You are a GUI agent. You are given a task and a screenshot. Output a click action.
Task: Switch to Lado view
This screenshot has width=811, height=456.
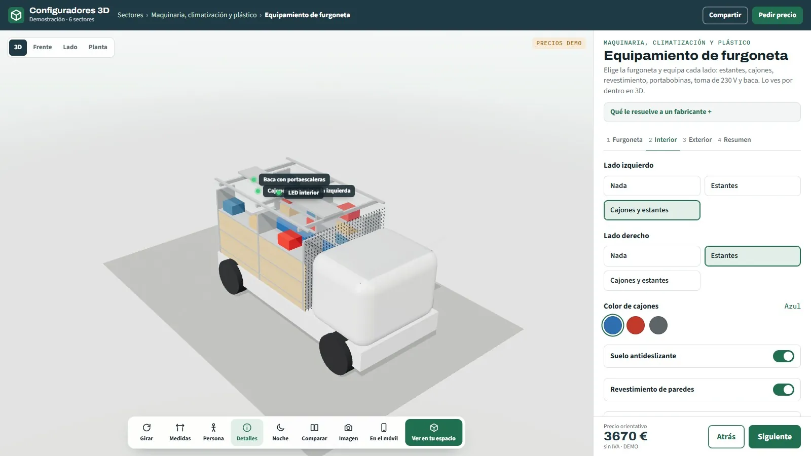tap(70, 47)
